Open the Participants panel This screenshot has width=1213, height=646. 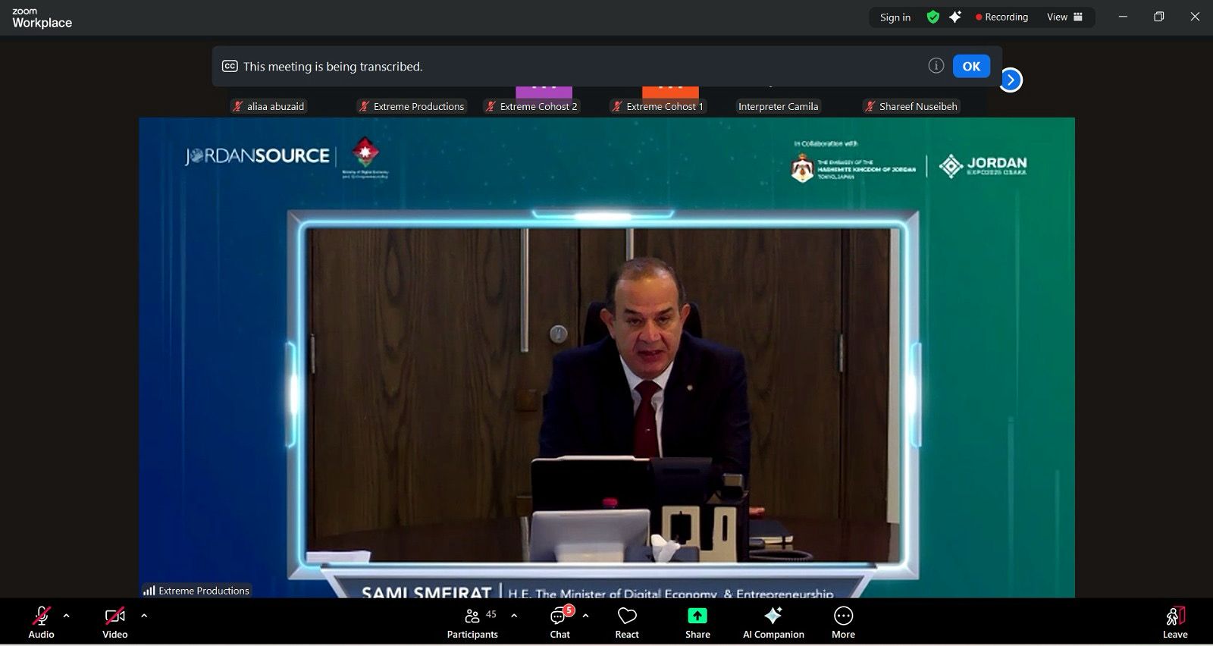coord(472,621)
